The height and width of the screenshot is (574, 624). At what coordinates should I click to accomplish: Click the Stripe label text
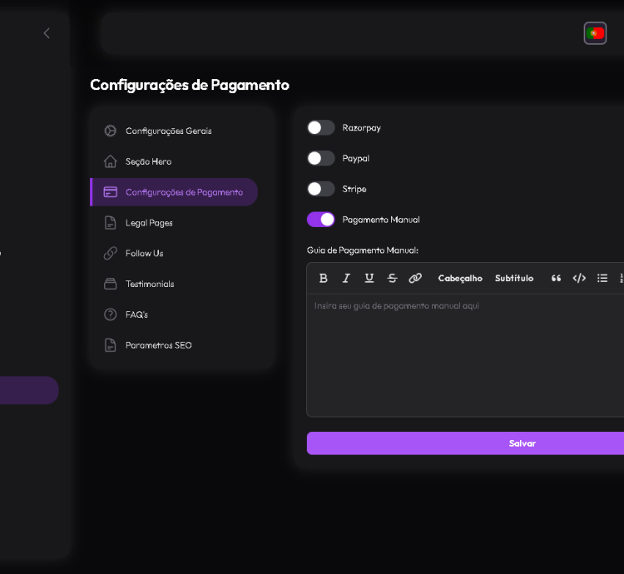pyautogui.click(x=354, y=189)
